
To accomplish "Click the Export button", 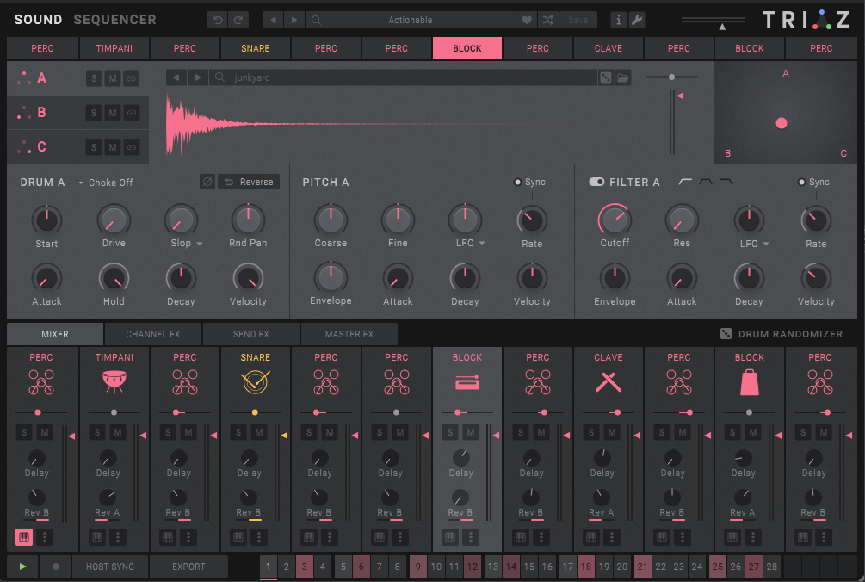I will [188, 567].
